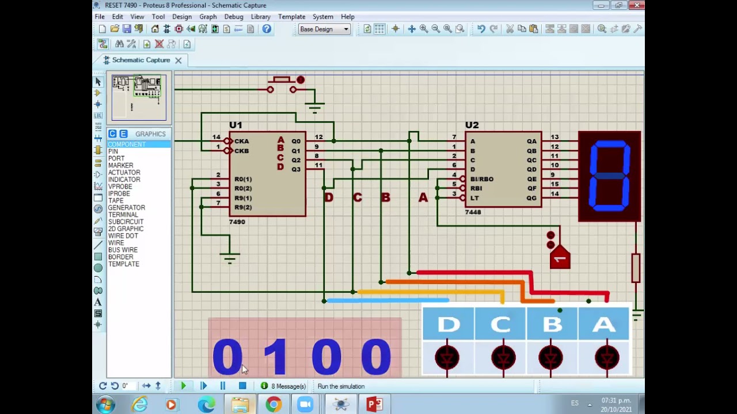The image size is (737, 414).
Task: Select 2D Graphics Circle tool
Action: point(98,267)
